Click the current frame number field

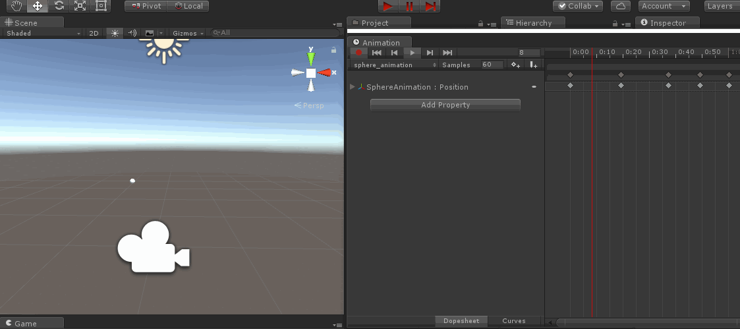528,53
